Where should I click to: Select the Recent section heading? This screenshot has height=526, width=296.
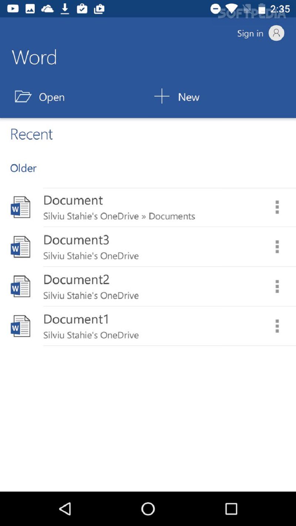[x=31, y=134]
